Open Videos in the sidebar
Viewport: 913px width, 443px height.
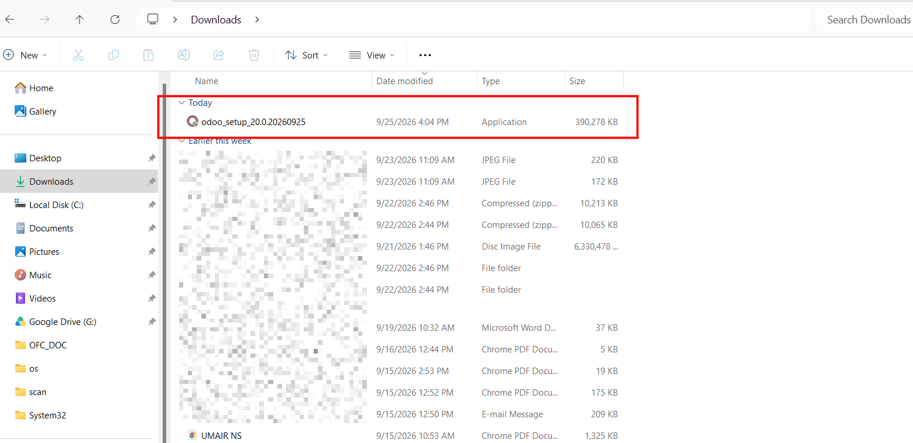35,298
